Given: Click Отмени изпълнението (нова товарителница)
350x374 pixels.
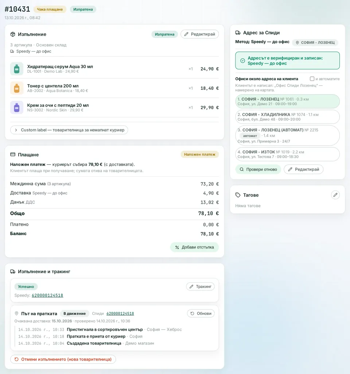Looking at the screenshot, I should 63,359.
